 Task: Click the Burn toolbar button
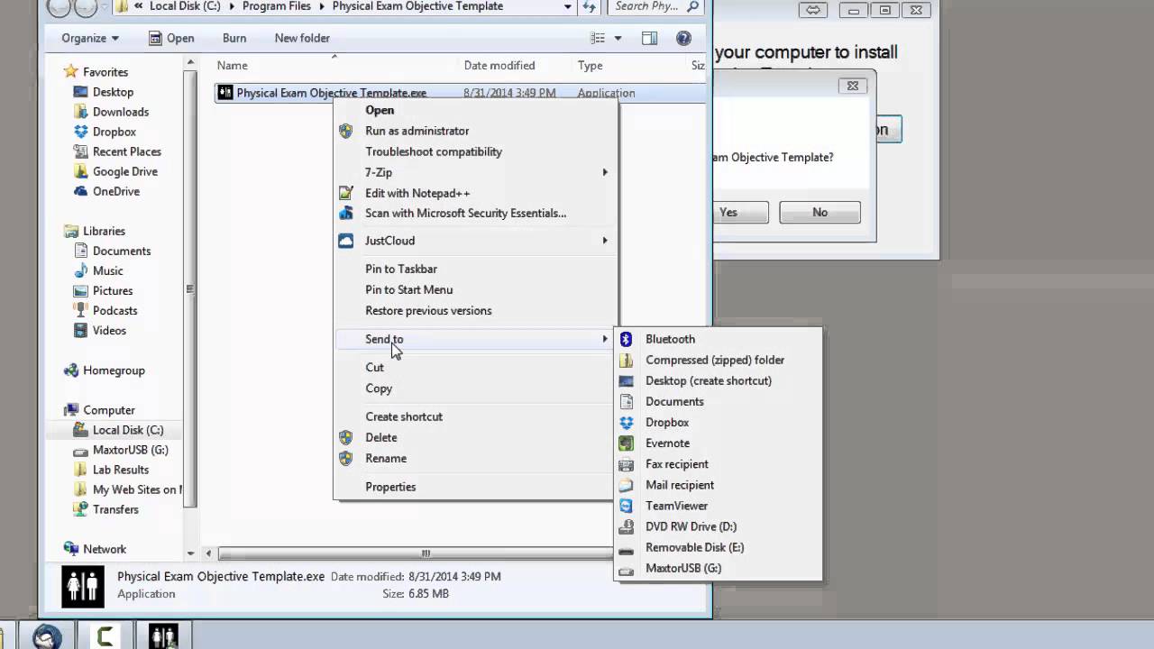click(x=234, y=38)
